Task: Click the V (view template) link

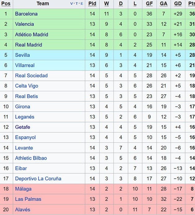Action: pyautogui.click(x=72, y=4)
